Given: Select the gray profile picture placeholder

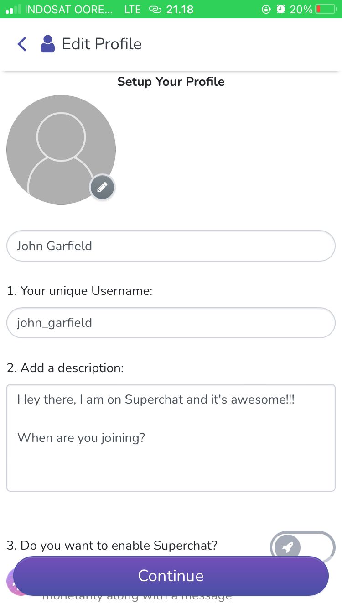Looking at the screenshot, I should (x=61, y=149).
